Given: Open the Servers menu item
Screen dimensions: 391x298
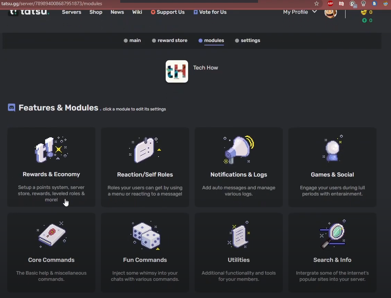Looking at the screenshot, I should [x=72, y=12].
